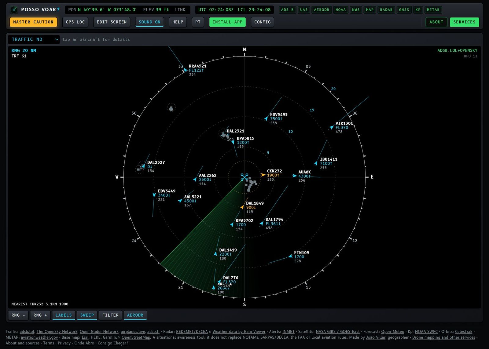
Task: Tap the AUA8K aircraft icon
Action: (294, 176)
